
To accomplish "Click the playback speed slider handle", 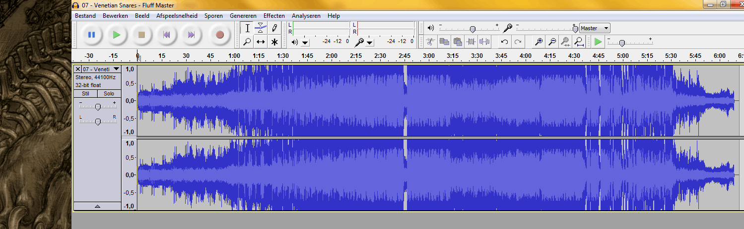I will 621,43.
